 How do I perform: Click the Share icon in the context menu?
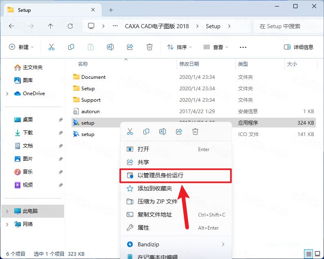click(x=179, y=132)
